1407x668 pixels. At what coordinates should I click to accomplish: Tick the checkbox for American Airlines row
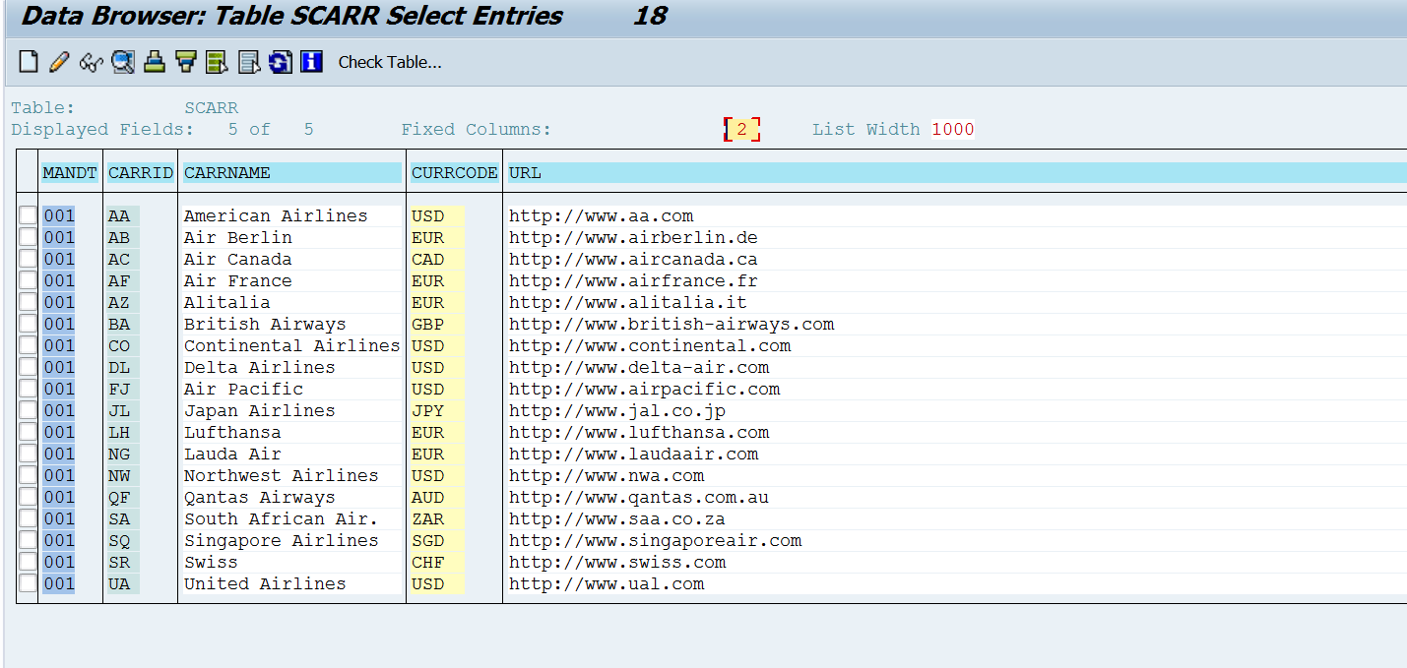(x=28, y=215)
